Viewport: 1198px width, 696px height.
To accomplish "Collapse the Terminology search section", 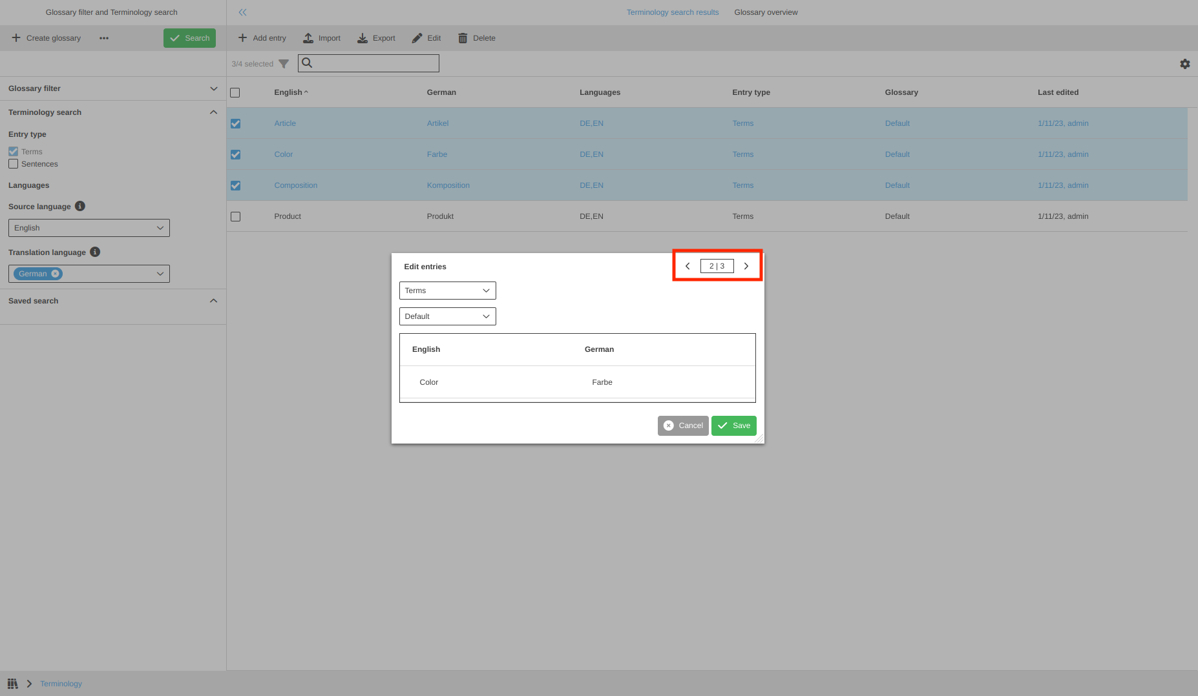I will (214, 112).
